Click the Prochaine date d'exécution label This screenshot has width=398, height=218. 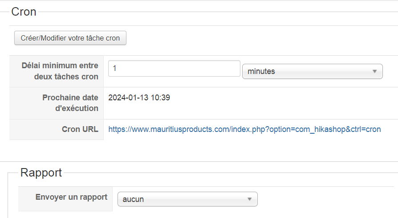tap(70, 103)
